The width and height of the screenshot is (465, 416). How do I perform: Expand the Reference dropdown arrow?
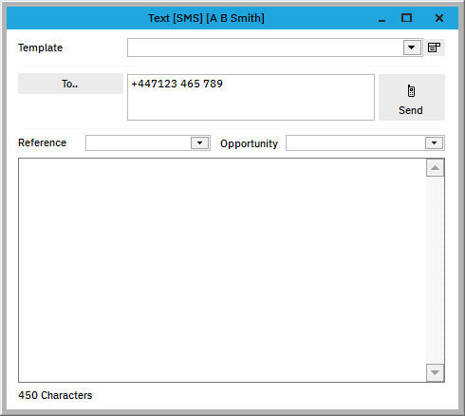199,142
